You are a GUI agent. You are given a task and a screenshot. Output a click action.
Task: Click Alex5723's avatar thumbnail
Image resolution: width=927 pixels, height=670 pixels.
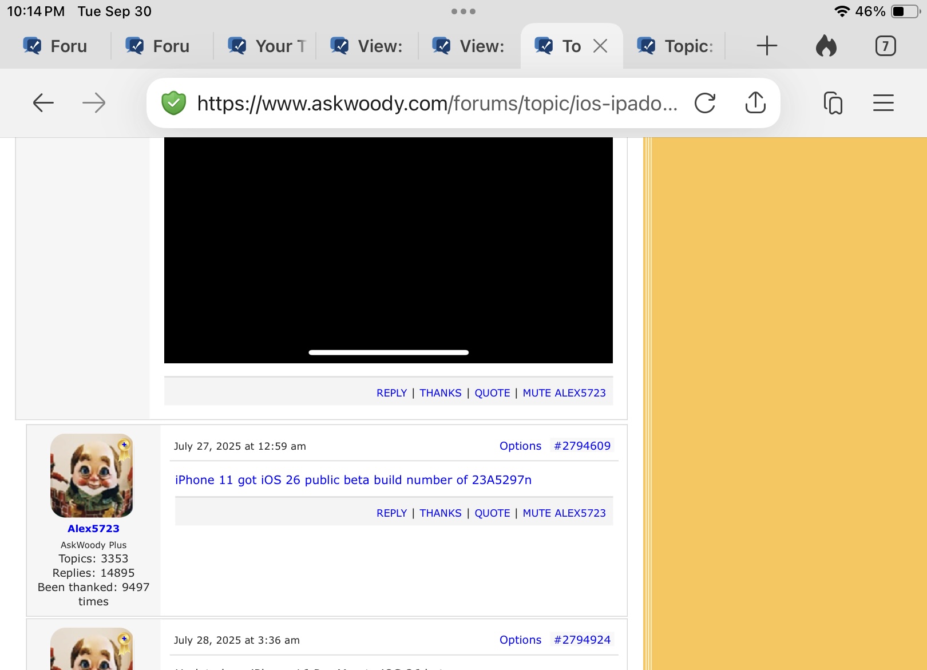[93, 475]
